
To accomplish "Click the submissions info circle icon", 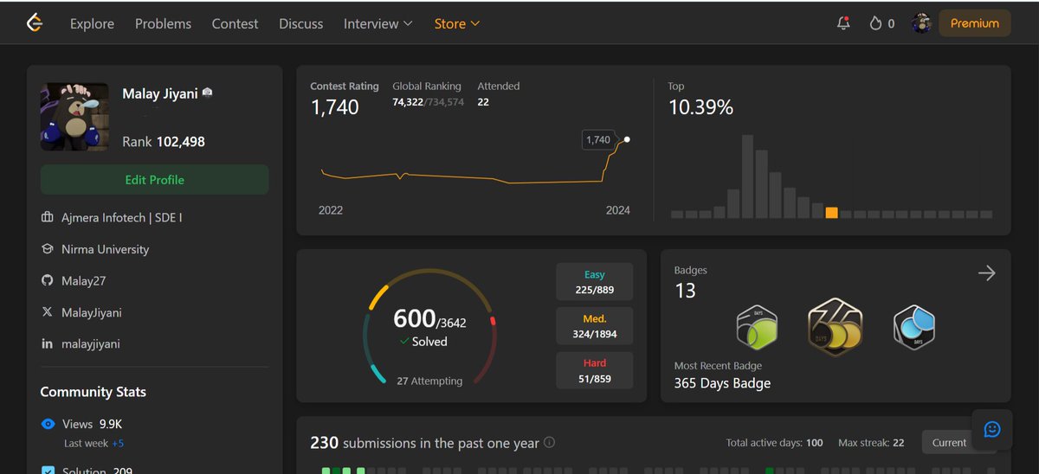I will tap(549, 443).
